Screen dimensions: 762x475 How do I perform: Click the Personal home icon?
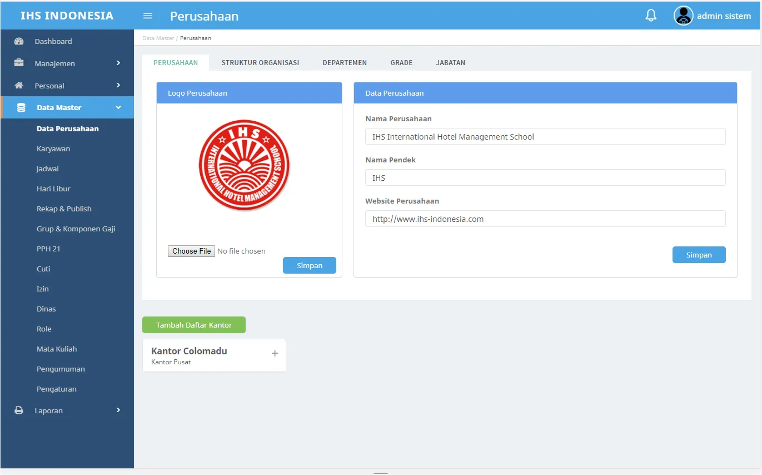coord(19,85)
